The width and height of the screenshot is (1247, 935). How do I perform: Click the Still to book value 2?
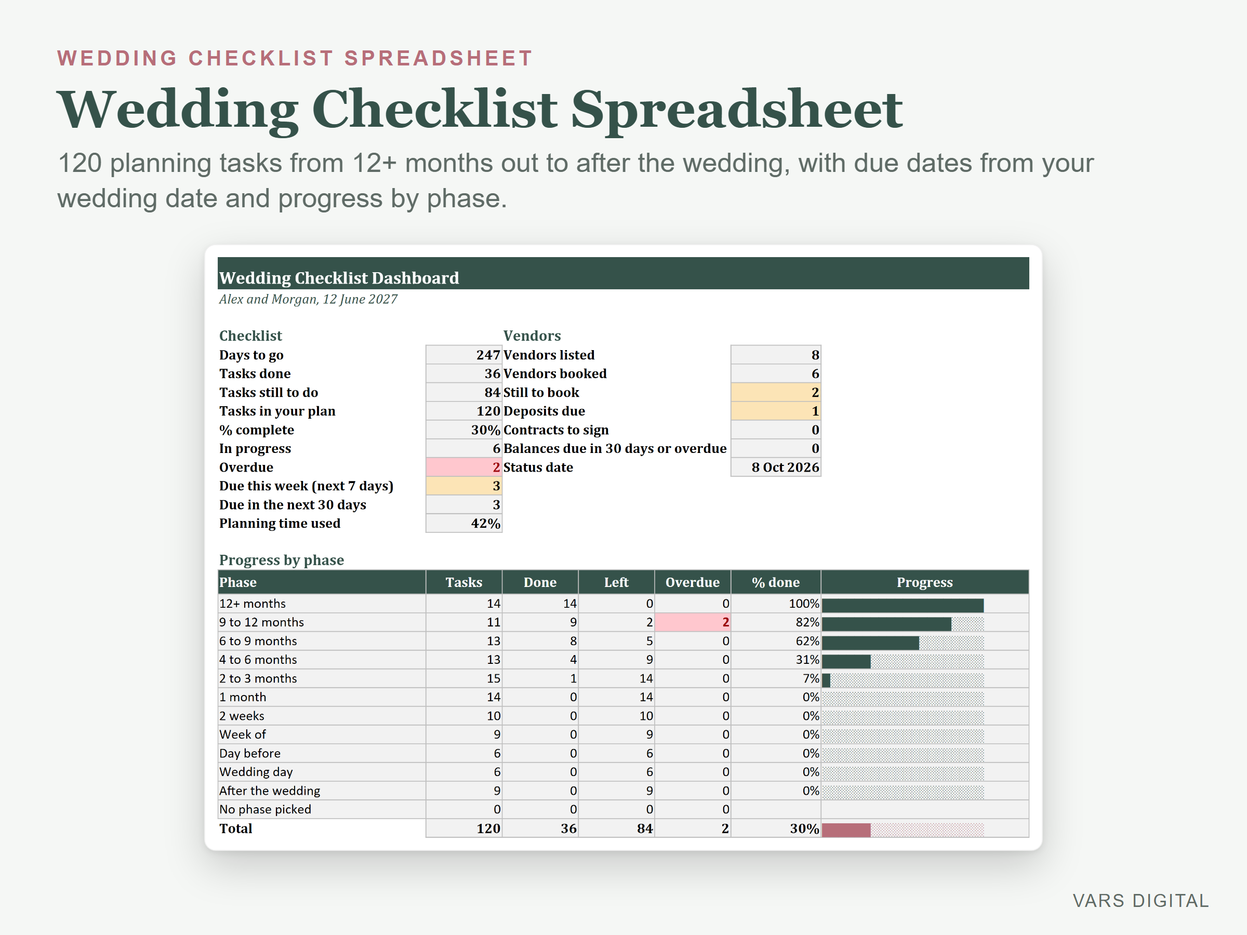point(776,392)
